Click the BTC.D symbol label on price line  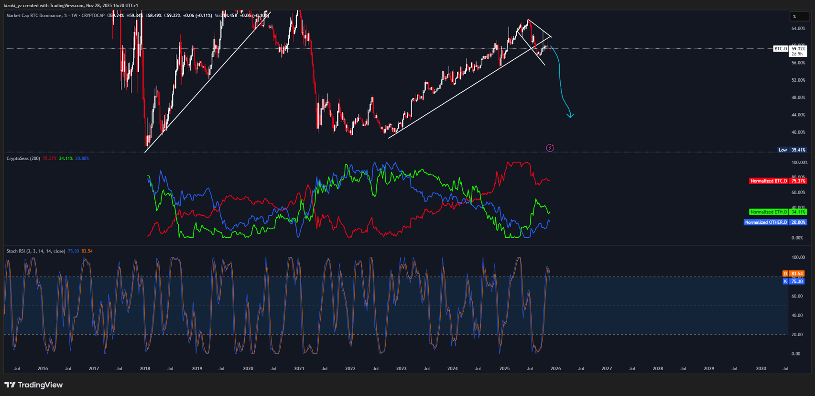(780, 49)
